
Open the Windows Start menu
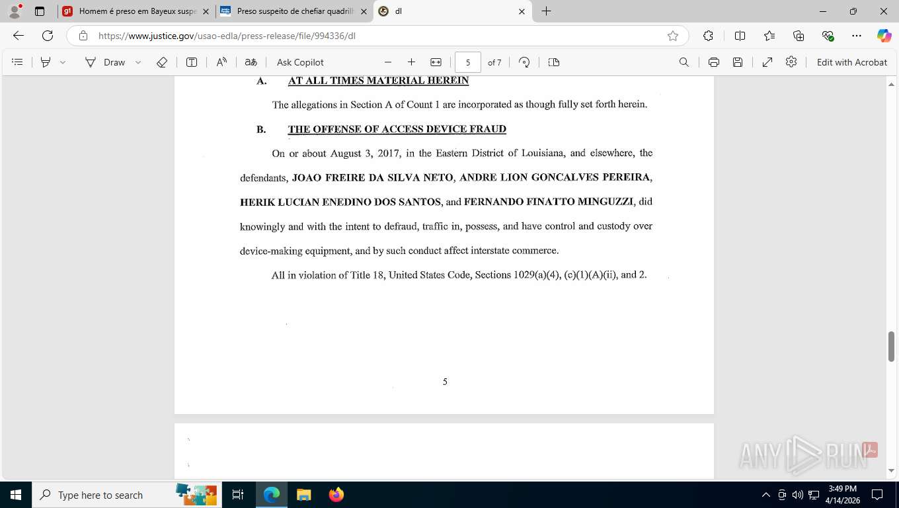click(x=15, y=495)
